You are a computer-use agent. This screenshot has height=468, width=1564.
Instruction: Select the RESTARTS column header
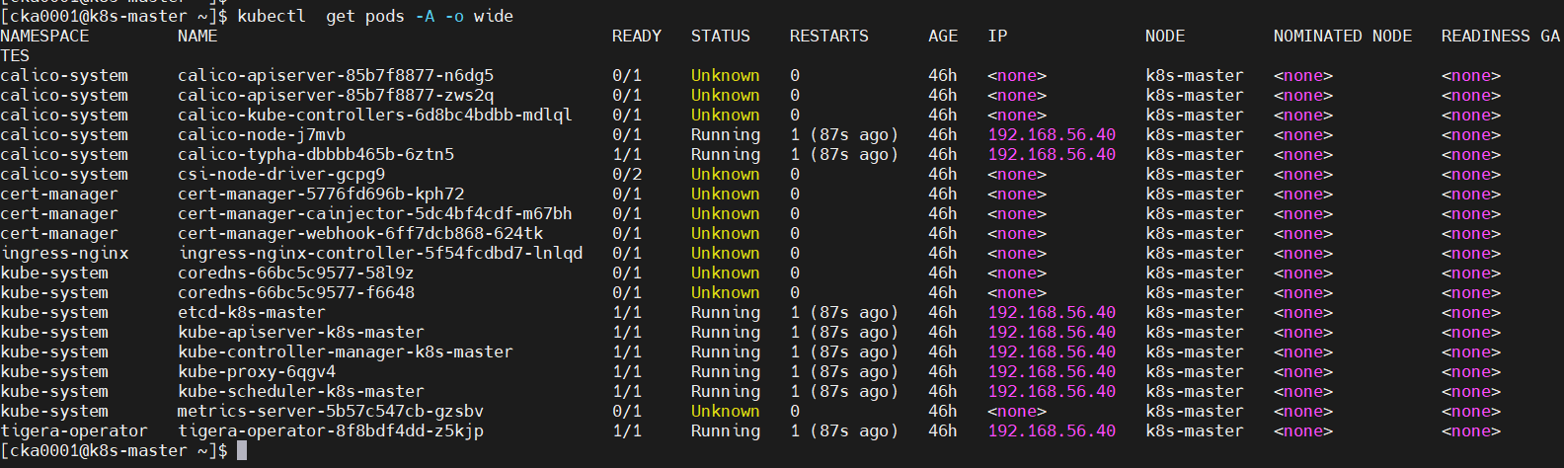pos(829,36)
